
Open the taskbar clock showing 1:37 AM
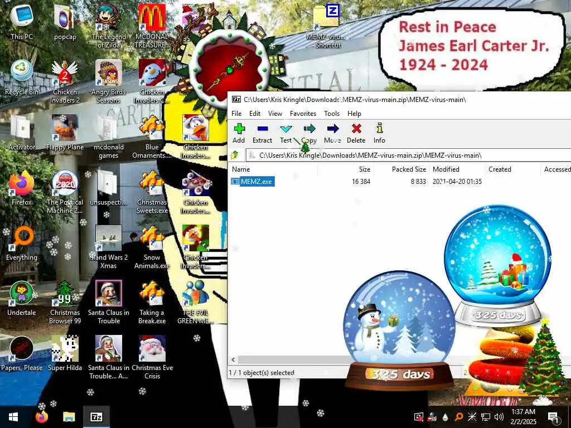(523, 417)
